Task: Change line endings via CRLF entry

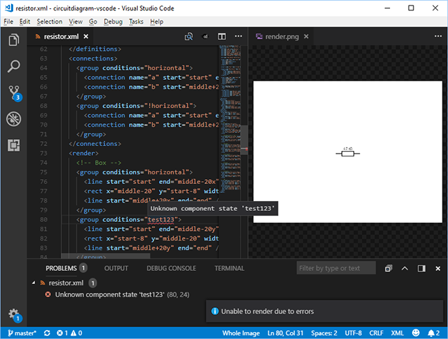Action: pos(376,333)
